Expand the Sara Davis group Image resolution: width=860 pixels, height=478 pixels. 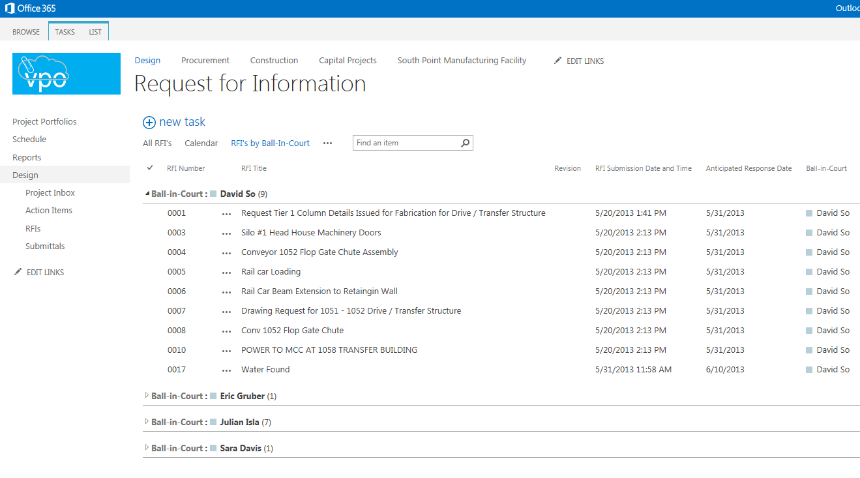point(147,448)
